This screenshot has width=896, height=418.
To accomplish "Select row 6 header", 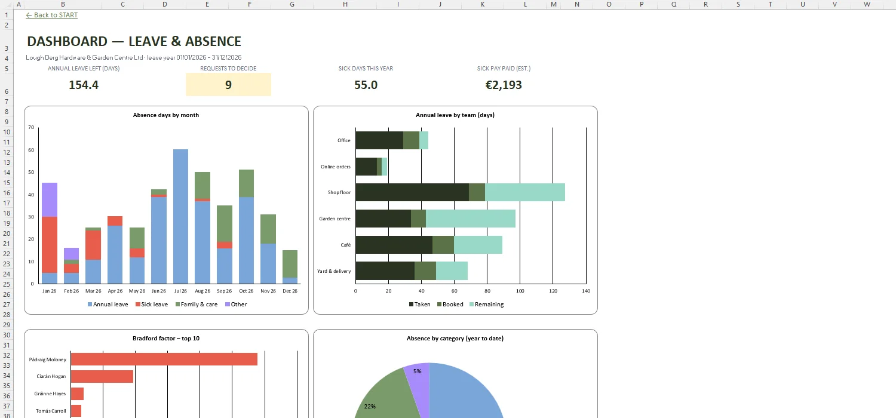I will tap(7, 85).
